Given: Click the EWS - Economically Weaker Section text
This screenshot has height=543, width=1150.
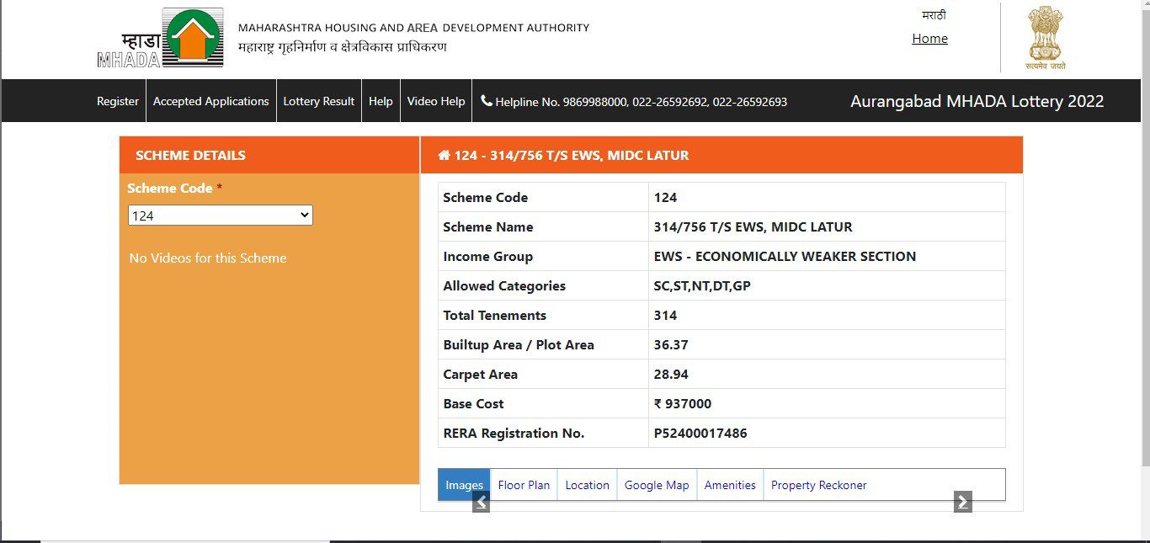Looking at the screenshot, I should coord(785,257).
